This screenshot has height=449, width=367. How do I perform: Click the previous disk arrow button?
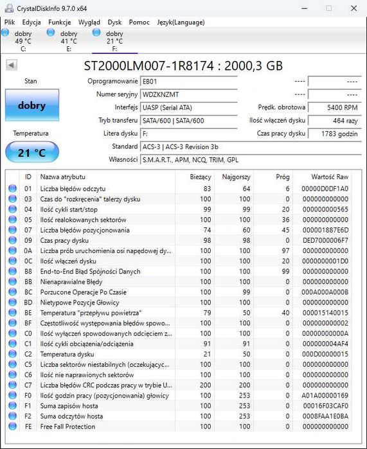(12, 65)
